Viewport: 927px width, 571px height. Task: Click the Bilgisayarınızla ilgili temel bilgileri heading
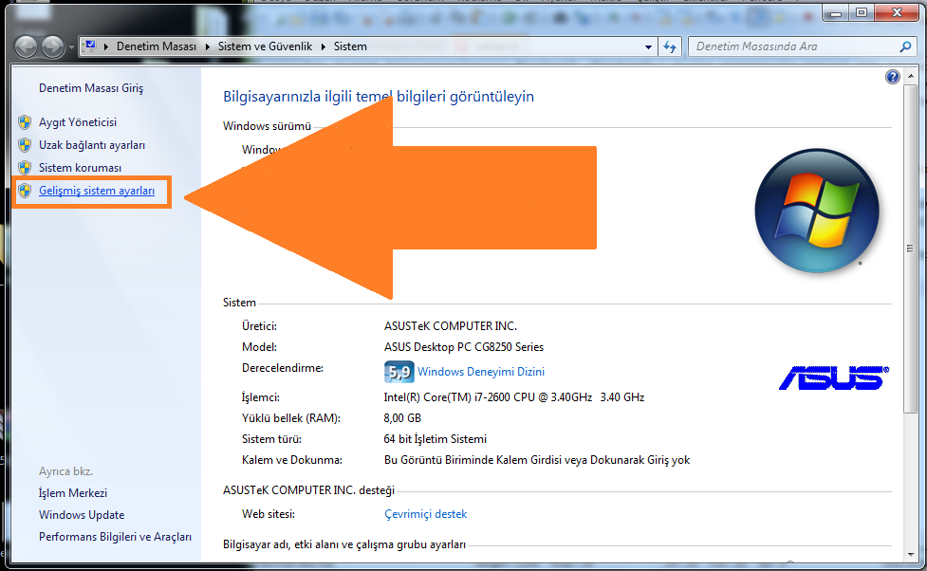[x=379, y=97]
